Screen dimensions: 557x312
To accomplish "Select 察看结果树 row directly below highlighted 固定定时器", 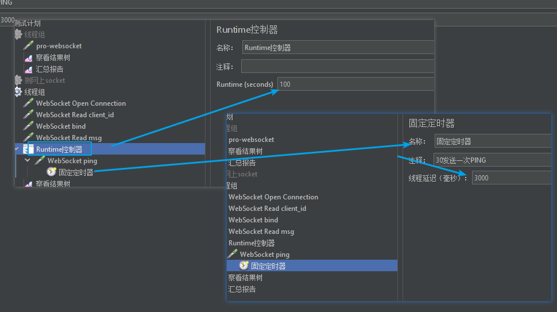I will point(245,278).
